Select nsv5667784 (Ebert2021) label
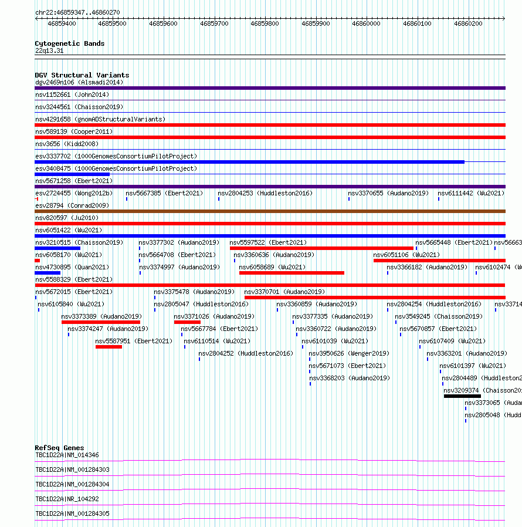The height and width of the screenshot is (527, 522). click(219, 329)
